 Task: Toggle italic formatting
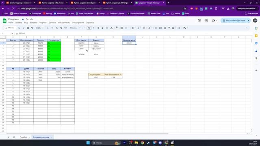click(x=102, y=28)
